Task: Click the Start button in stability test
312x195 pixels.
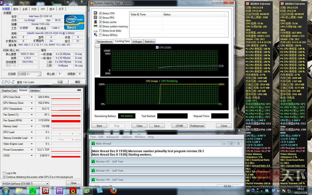Action: click(99, 126)
